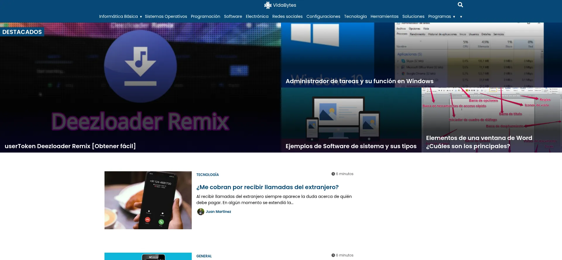The image size is (562, 260).
Task: View author Juan Martinez profile
Action: click(x=218, y=212)
